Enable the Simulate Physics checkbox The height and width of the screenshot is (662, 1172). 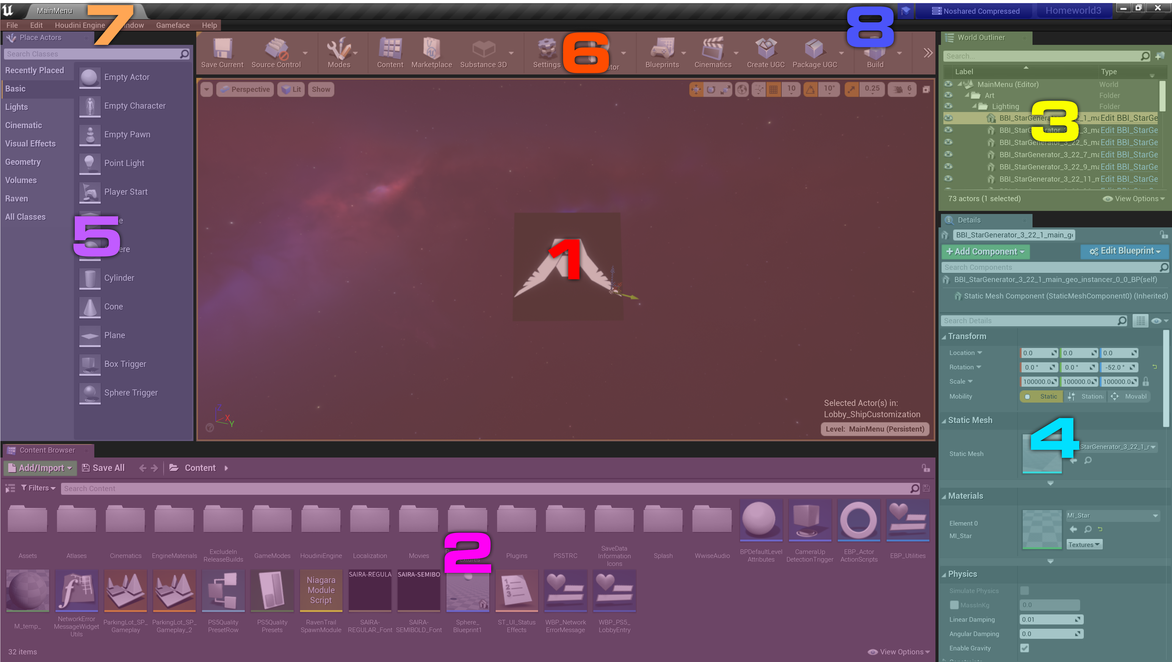coord(1024,591)
